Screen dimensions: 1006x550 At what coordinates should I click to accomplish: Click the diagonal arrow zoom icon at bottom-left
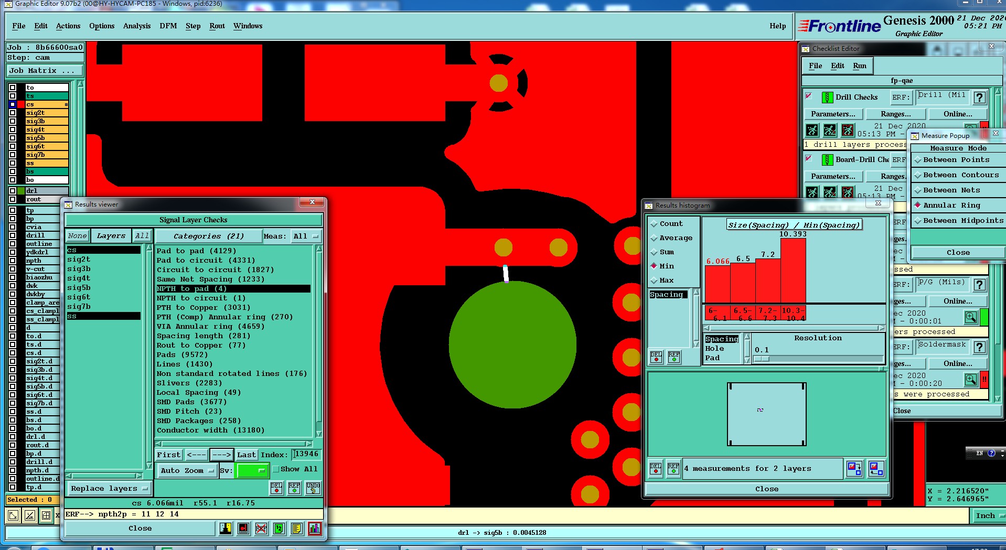click(13, 515)
